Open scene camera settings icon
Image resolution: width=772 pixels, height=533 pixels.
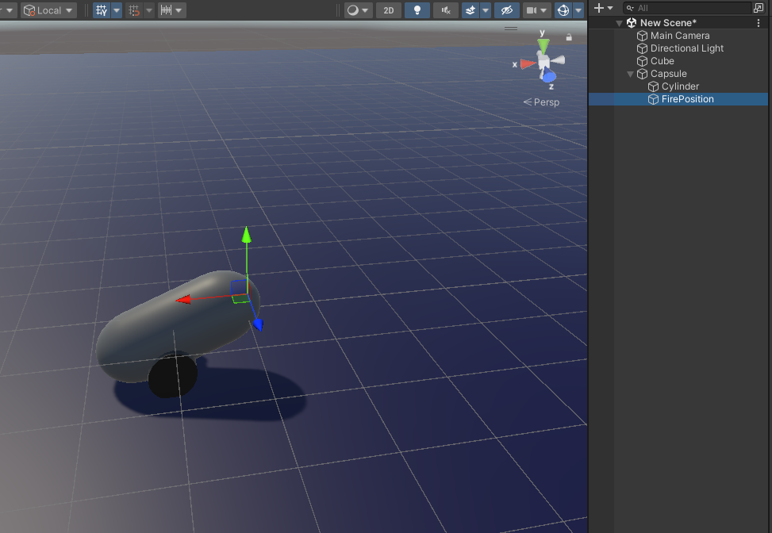[x=532, y=10]
